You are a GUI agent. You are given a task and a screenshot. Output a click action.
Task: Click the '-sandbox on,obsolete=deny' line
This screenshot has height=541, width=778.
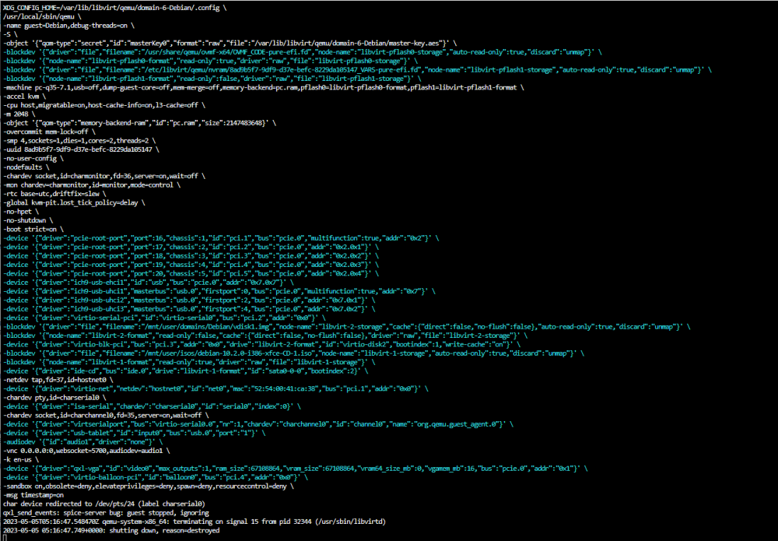(x=149, y=487)
